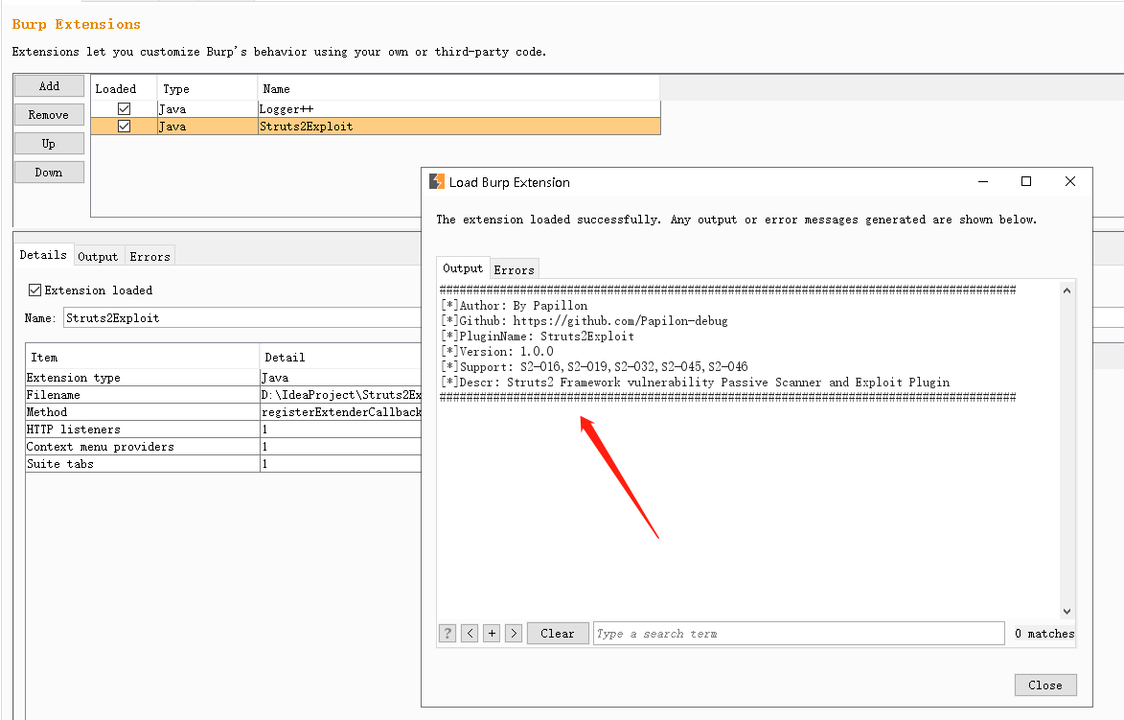Click the Detail column header

[340, 358]
